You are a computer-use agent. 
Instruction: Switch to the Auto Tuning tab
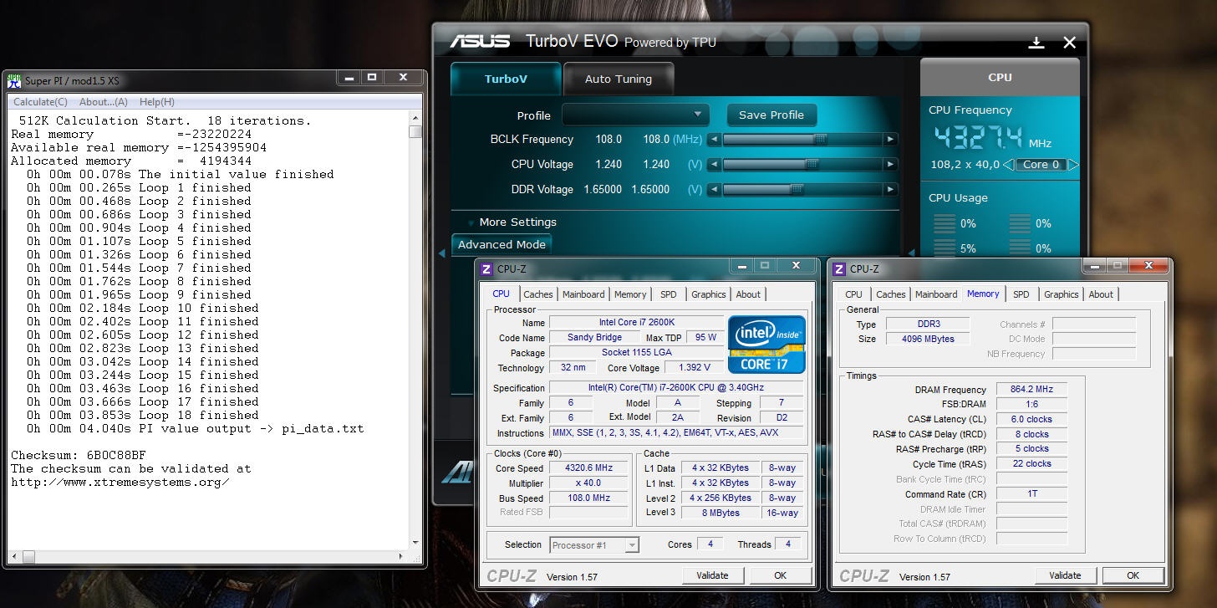619,79
